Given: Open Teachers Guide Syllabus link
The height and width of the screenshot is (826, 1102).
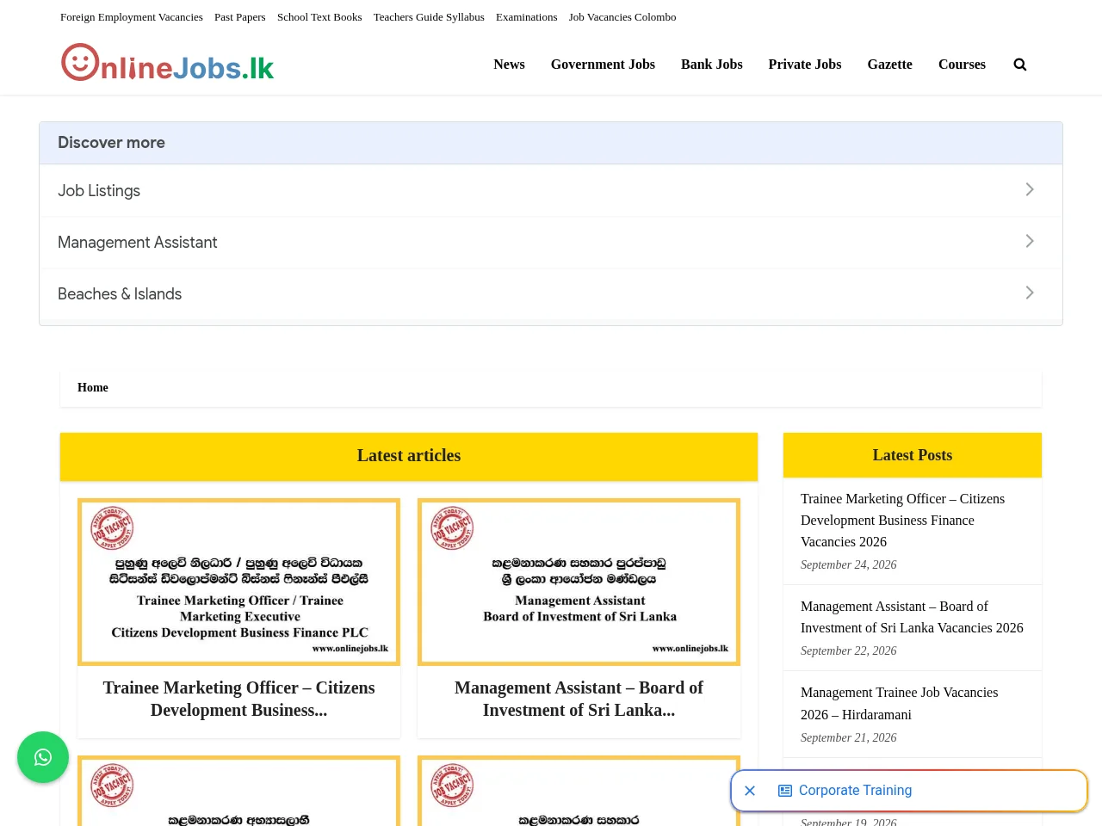Looking at the screenshot, I should point(429,17).
